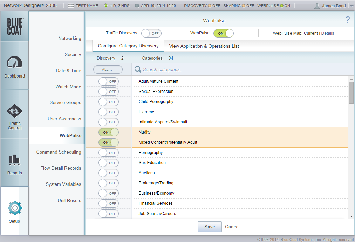Image resolution: width=355 pixels, height=242 pixels.
Task: Enable discovery for Adult/Mature Content
Action: (108, 81)
